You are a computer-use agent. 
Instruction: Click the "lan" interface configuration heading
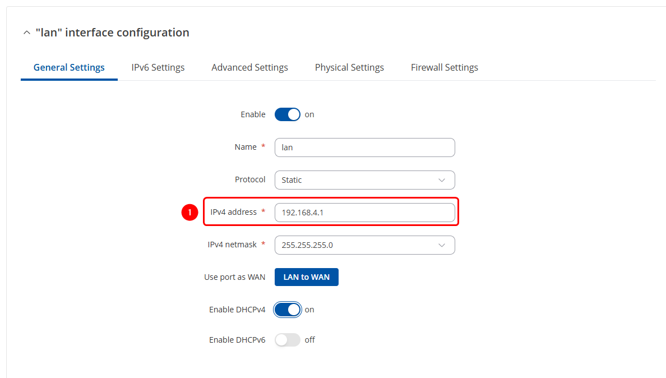point(112,33)
